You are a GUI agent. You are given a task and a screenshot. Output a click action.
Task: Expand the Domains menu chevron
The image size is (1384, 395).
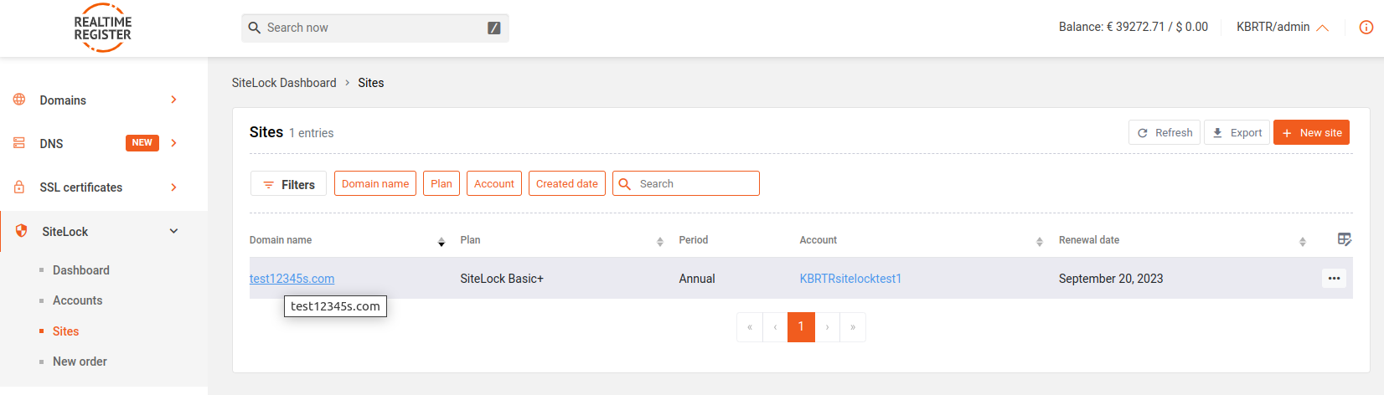click(174, 100)
